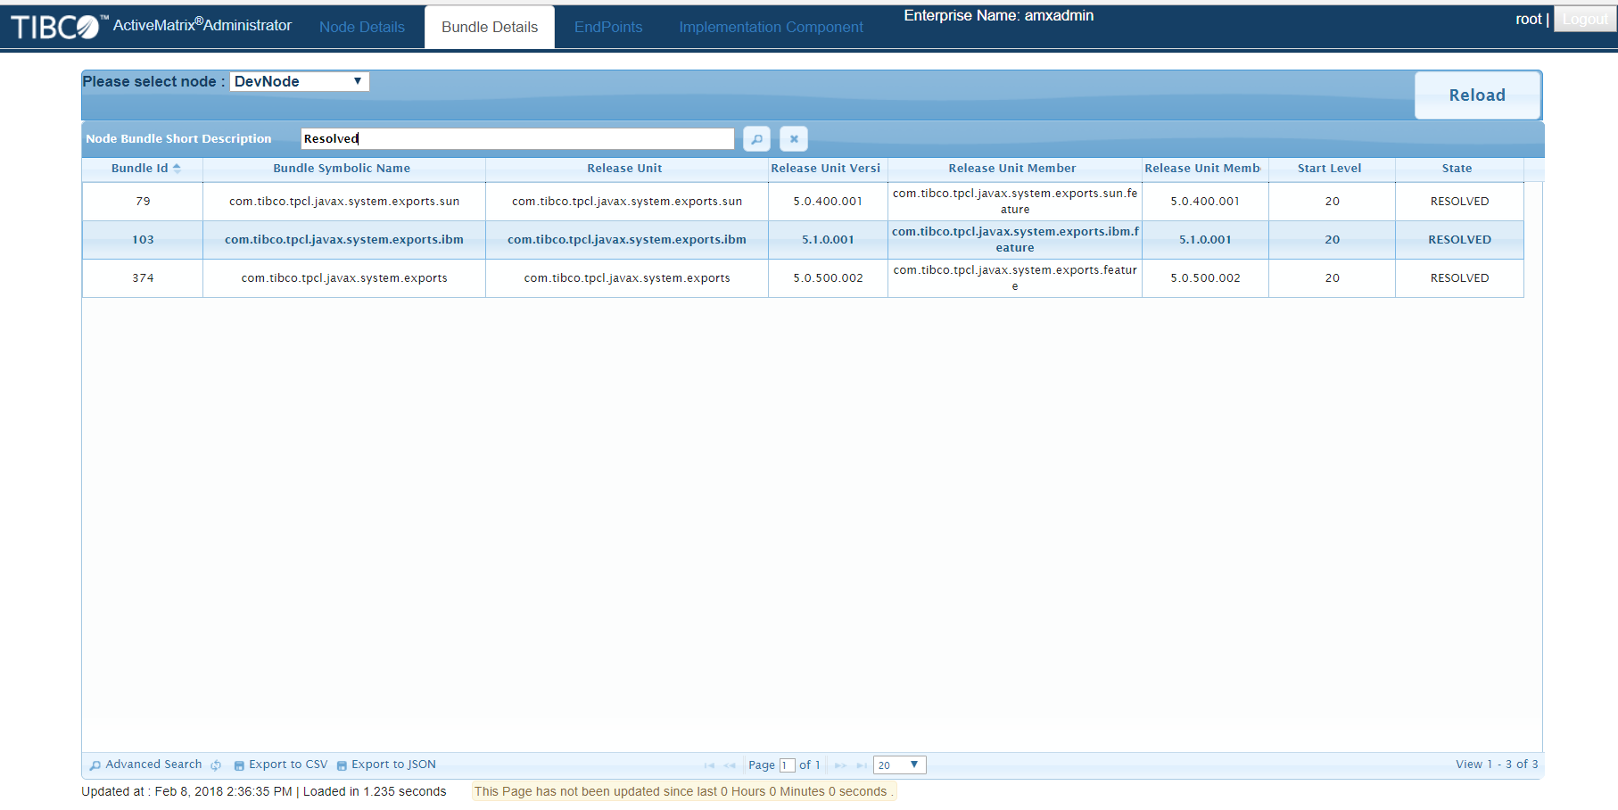Click release unit member exports.sun.feature cell
Viewport: 1618px width, 810px height.
pos(1015,202)
